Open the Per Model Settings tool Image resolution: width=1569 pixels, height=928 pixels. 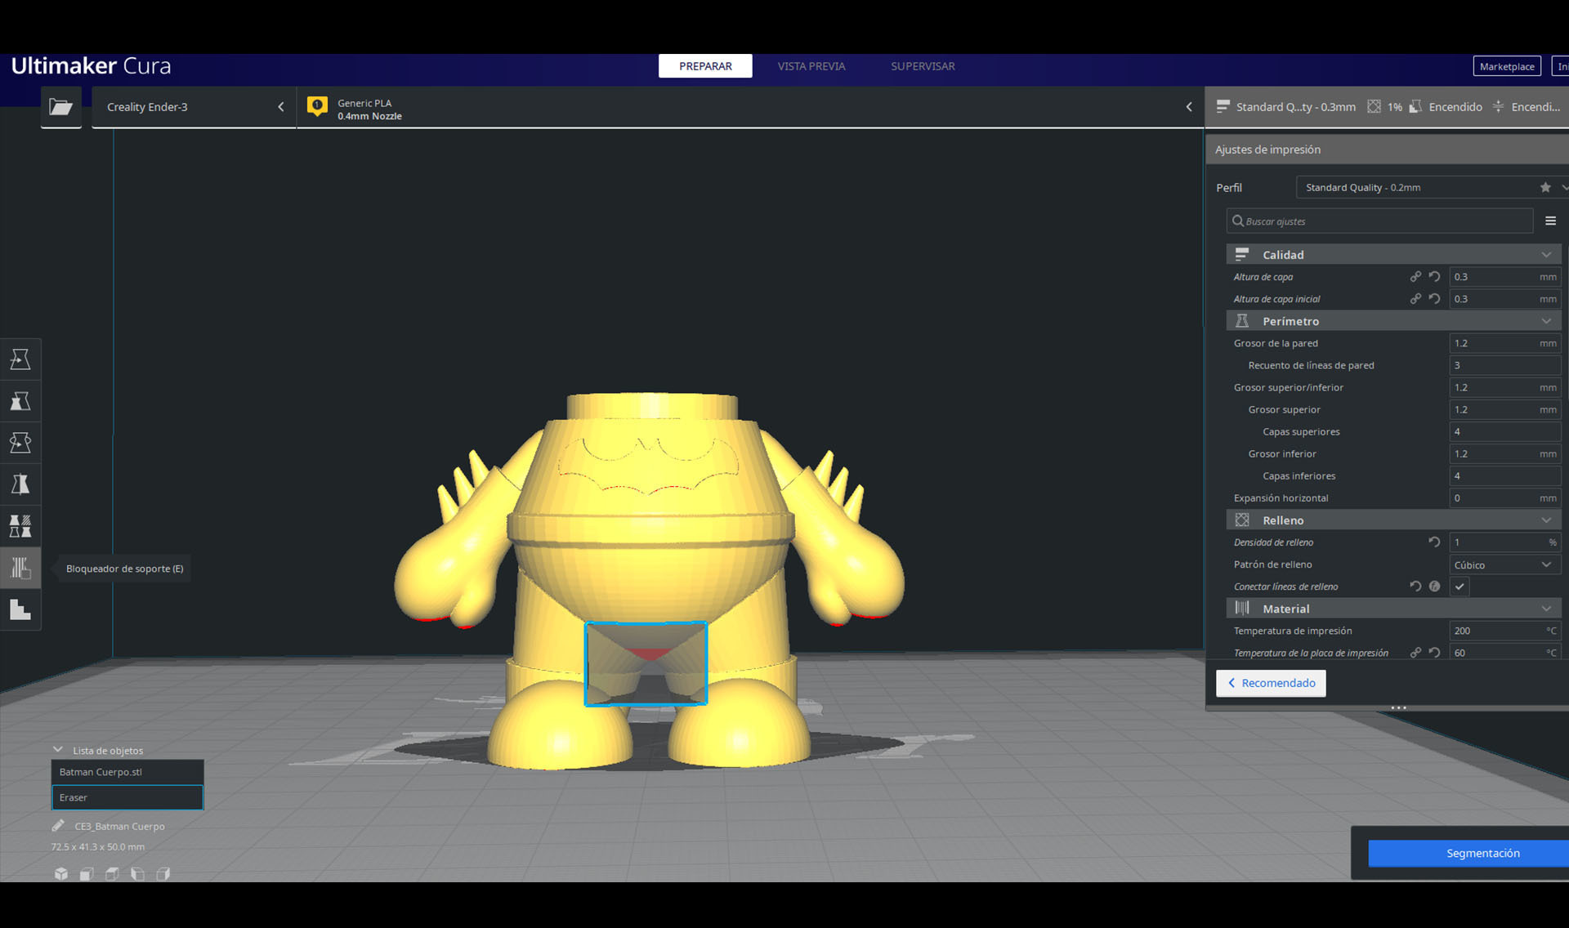point(20,526)
